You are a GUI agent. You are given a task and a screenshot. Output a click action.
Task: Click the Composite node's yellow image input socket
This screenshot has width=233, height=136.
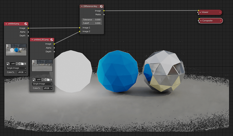pos(199,19)
